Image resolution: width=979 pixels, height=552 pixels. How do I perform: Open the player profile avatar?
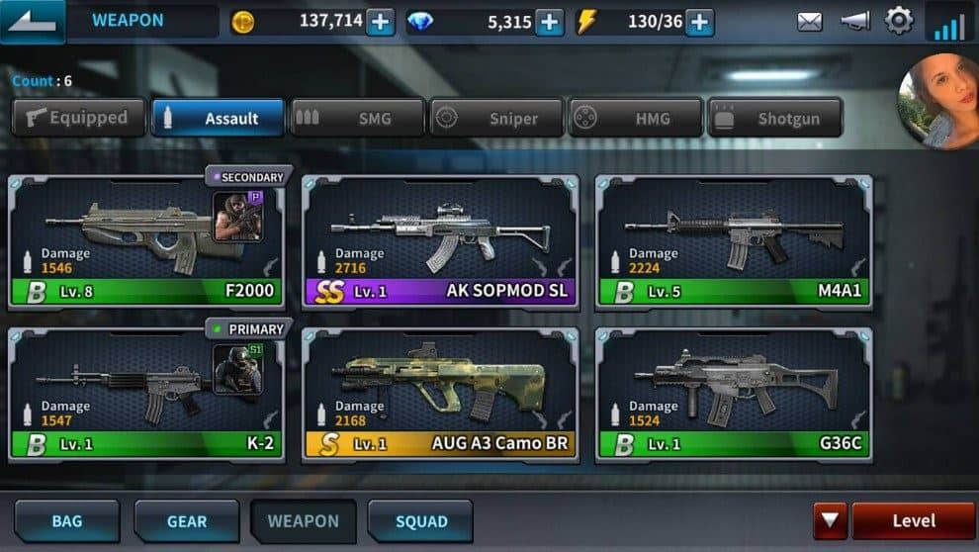pyautogui.click(x=938, y=101)
